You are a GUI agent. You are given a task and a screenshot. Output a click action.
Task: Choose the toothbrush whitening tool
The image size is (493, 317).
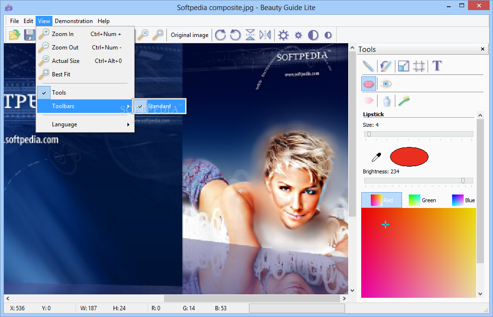(x=404, y=101)
